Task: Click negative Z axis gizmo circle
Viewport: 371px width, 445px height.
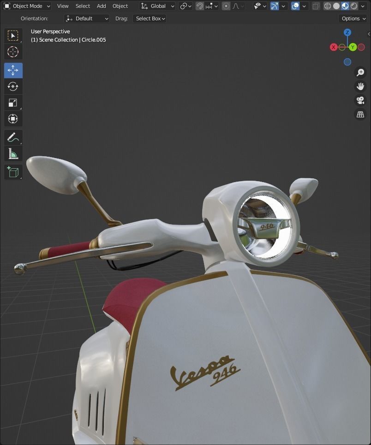Action: [x=347, y=62]
